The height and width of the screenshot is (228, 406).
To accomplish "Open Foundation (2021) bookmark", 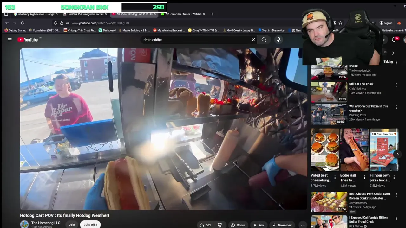I will pos(44,30).
